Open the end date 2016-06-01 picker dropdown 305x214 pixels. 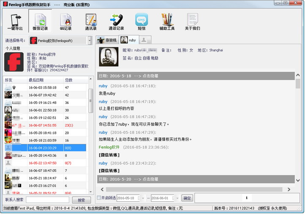177,198
